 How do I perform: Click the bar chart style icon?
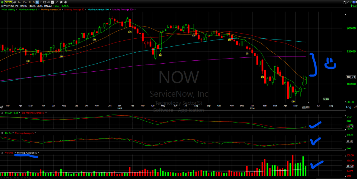tap(48, 2)
